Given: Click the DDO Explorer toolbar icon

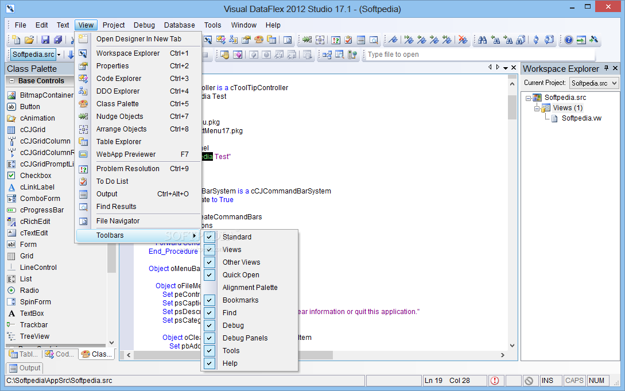Looking at the screenshot, I should click(x=234, y=40).
